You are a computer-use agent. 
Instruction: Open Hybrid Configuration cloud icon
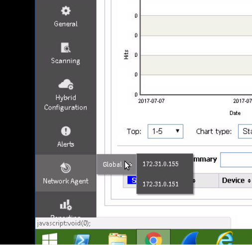pyautogui.click(x=66, y=84)
